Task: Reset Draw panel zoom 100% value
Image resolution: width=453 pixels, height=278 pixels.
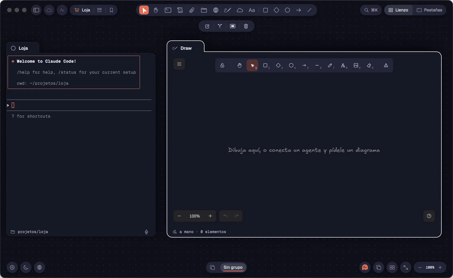Action: click(x=195, y=216)
